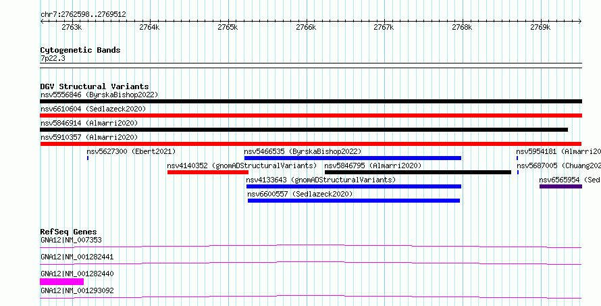Click the nsv4140352 red variant bar
Viewport: 601px width, 306px height.
click(208, 172)
